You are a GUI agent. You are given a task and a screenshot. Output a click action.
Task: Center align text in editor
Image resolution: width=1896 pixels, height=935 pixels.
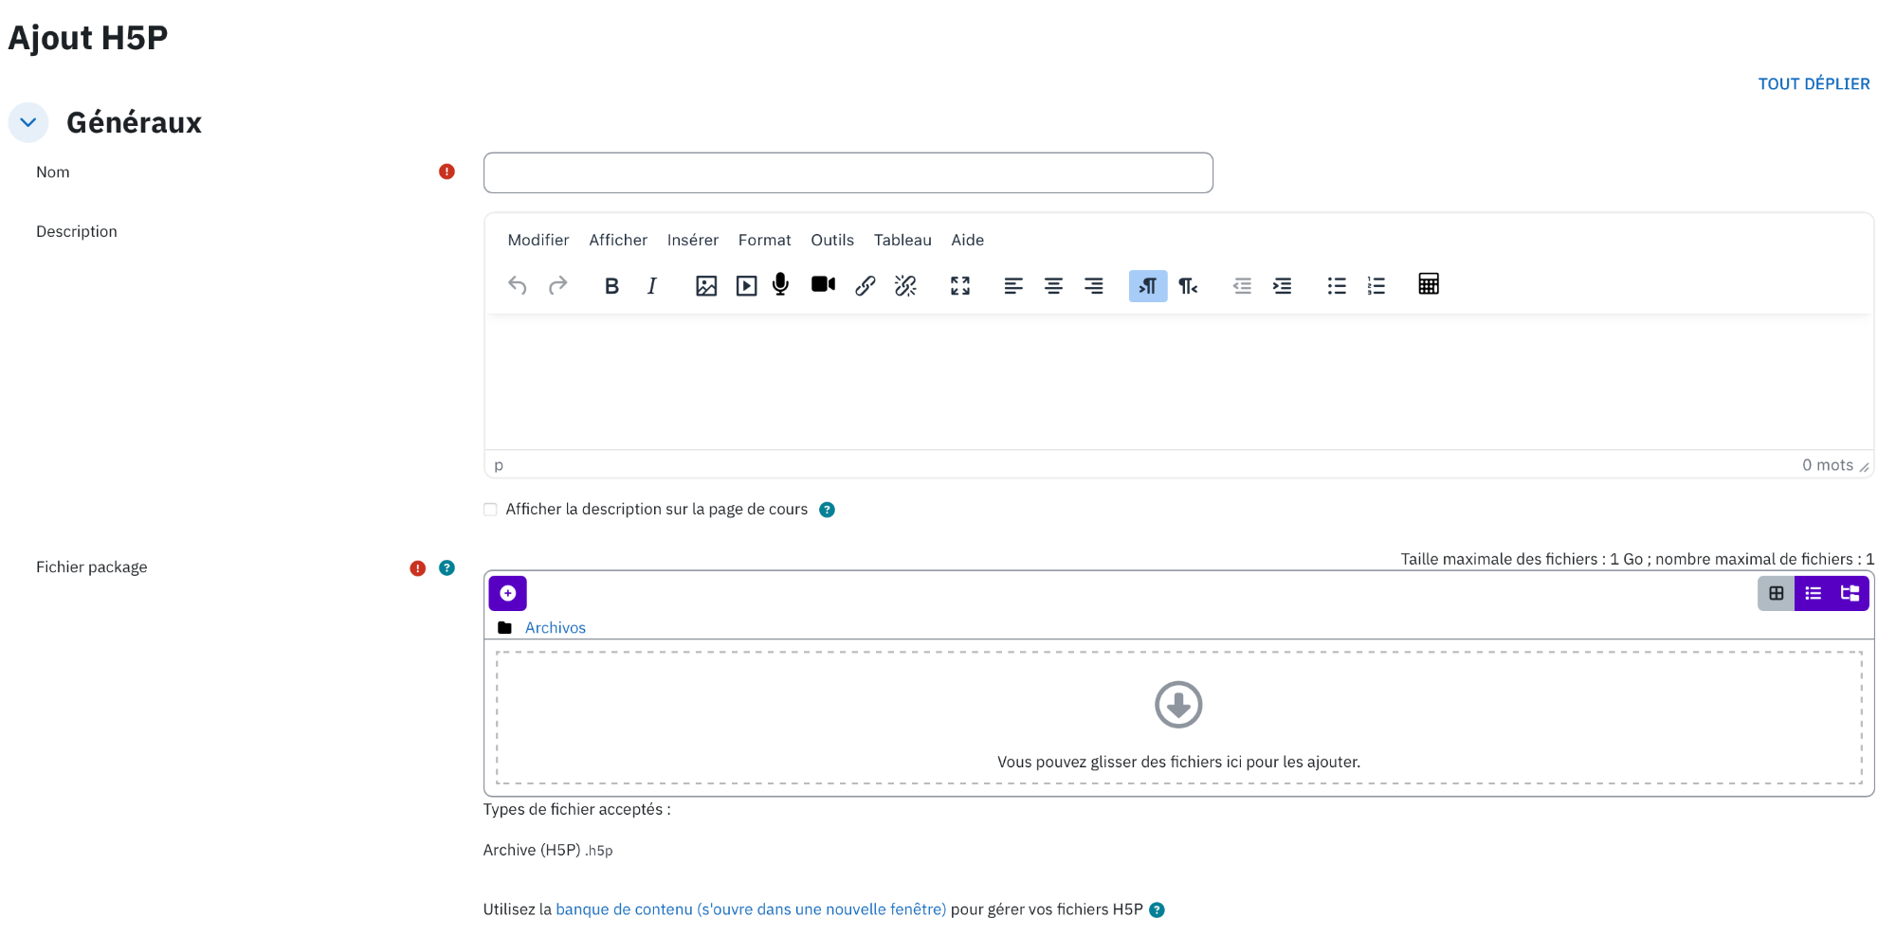click(1053, 285)
